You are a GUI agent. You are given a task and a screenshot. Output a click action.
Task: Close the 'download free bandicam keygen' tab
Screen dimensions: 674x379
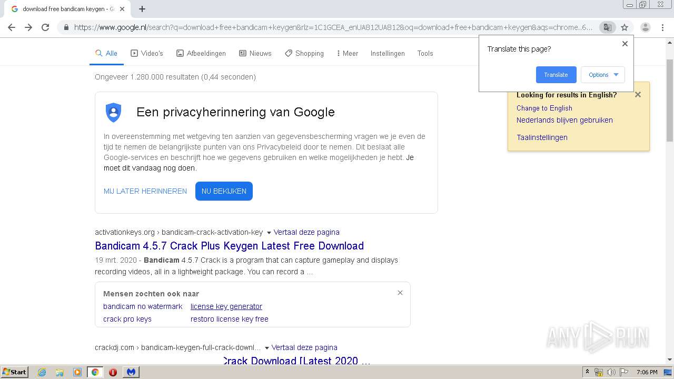122,9
